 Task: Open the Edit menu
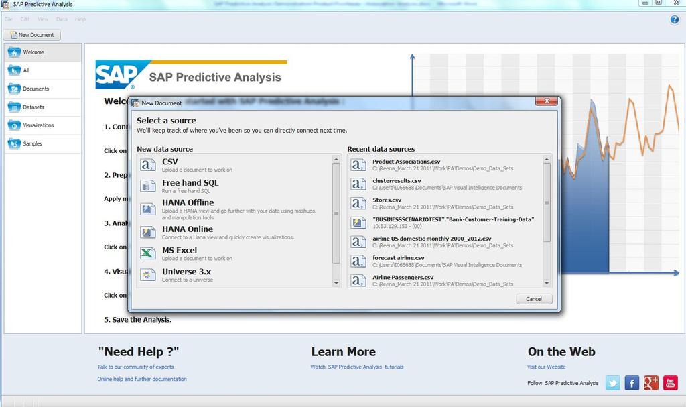25,19
